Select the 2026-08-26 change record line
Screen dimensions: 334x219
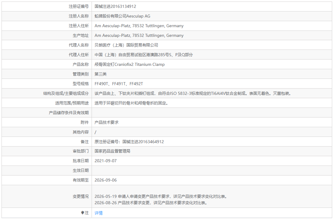[x=152, y=203]
